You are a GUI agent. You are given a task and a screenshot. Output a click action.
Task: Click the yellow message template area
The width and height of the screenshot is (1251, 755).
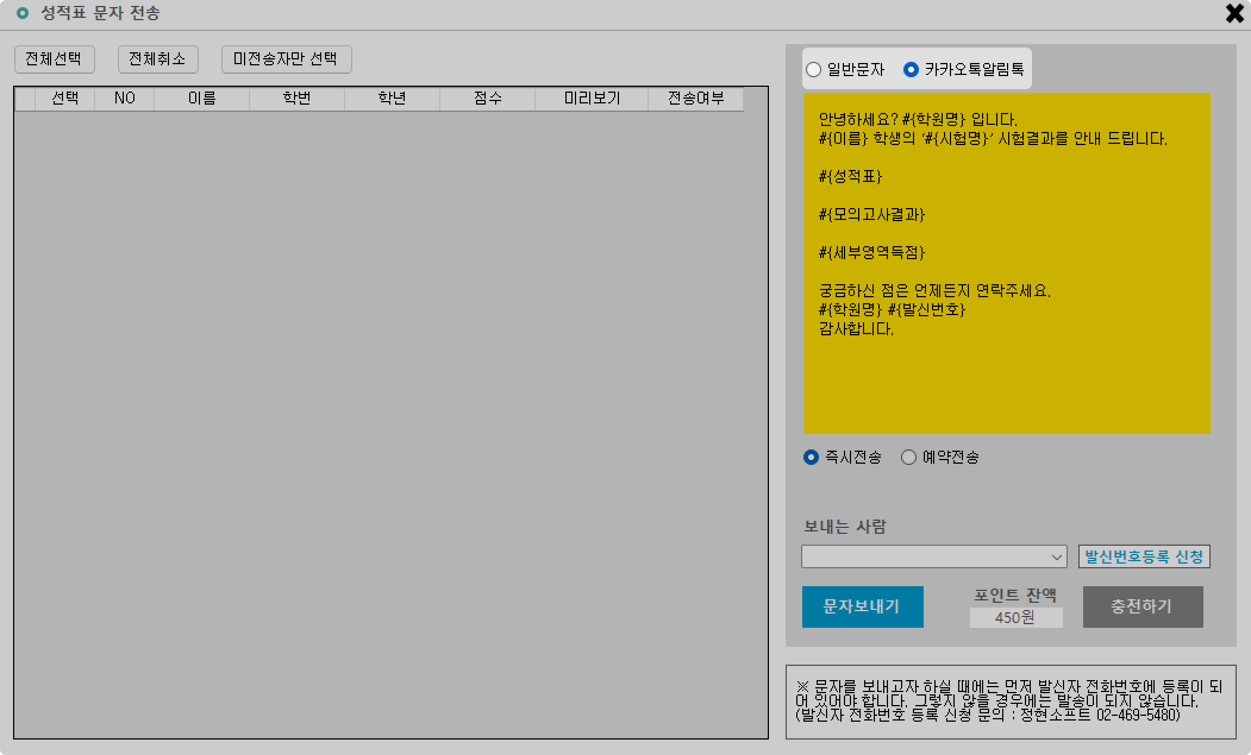click(1006, 263)
